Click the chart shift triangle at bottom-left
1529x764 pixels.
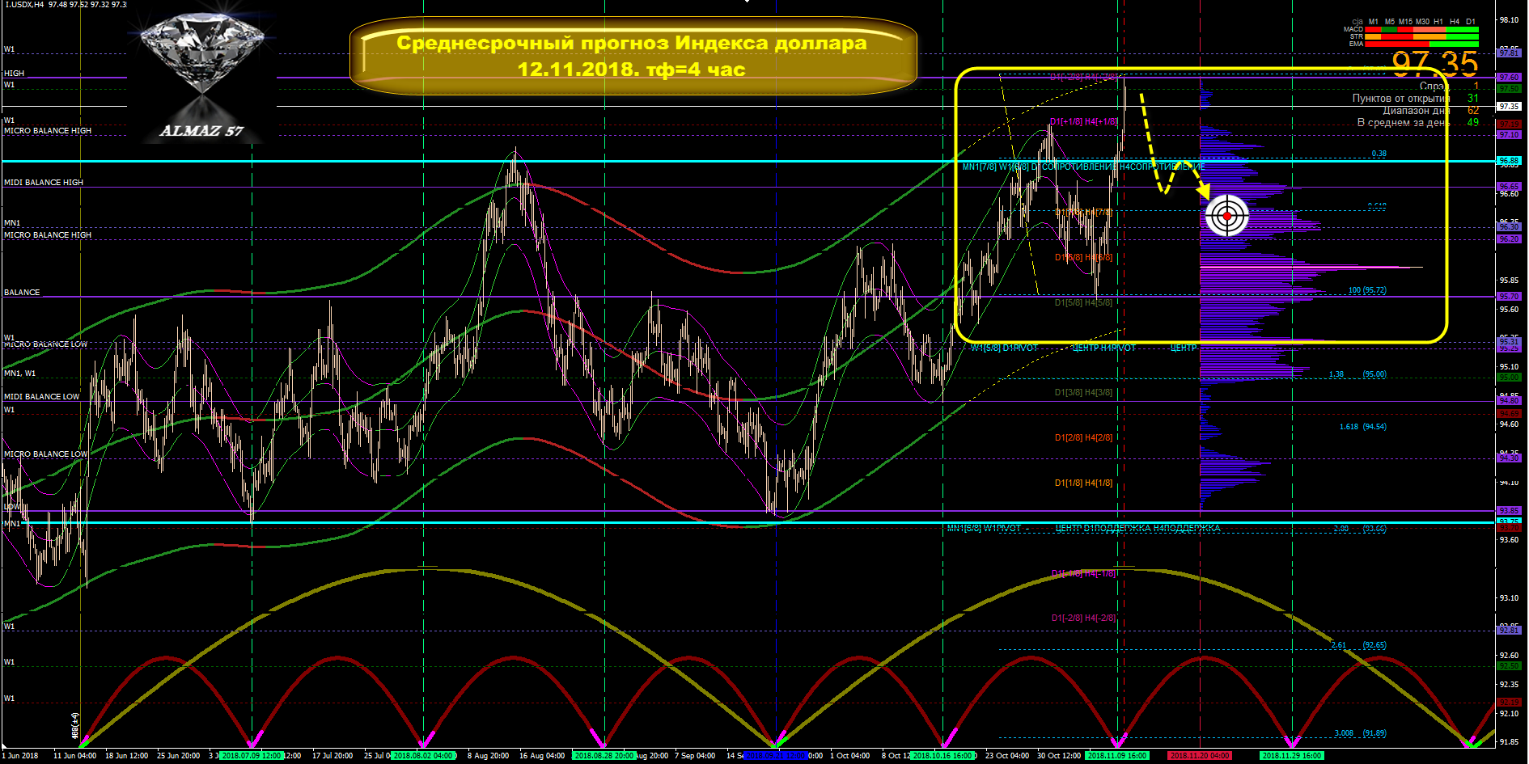[x=5, y=745]
